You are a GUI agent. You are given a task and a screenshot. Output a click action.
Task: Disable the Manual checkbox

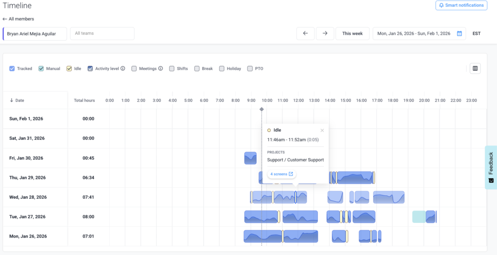[41, 69]
